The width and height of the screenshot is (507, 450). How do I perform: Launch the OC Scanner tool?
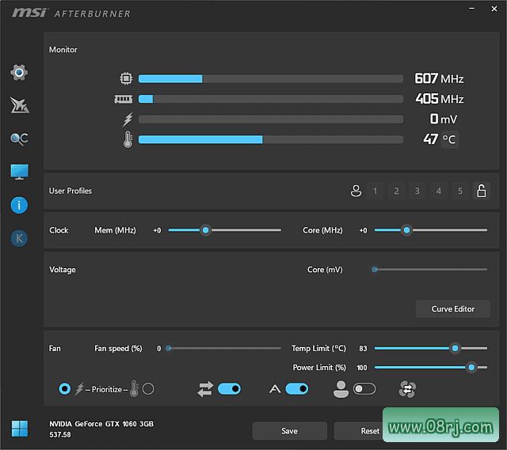click(19, 139)
